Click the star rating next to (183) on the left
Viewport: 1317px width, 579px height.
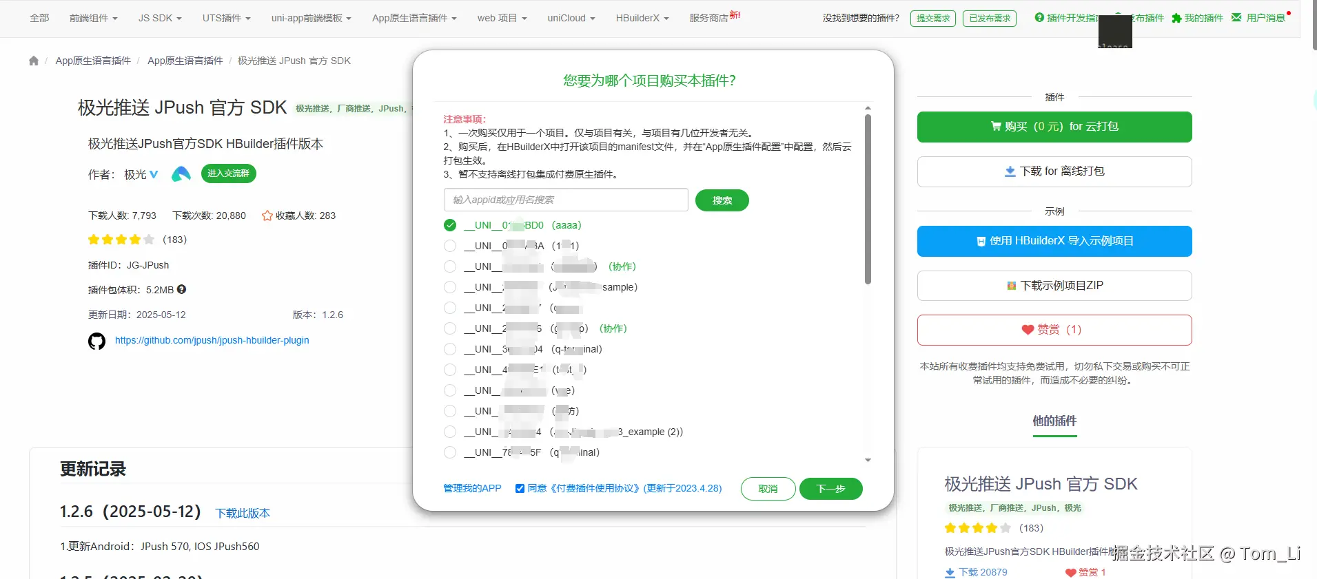click(121, 240)
